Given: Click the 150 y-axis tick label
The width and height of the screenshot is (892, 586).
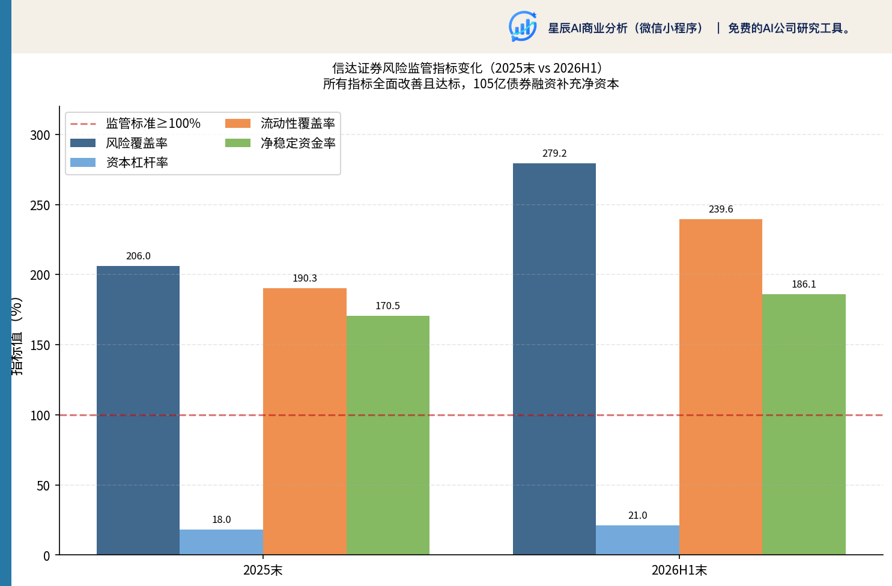Looking at the screenshot, I should coord(40,345).
